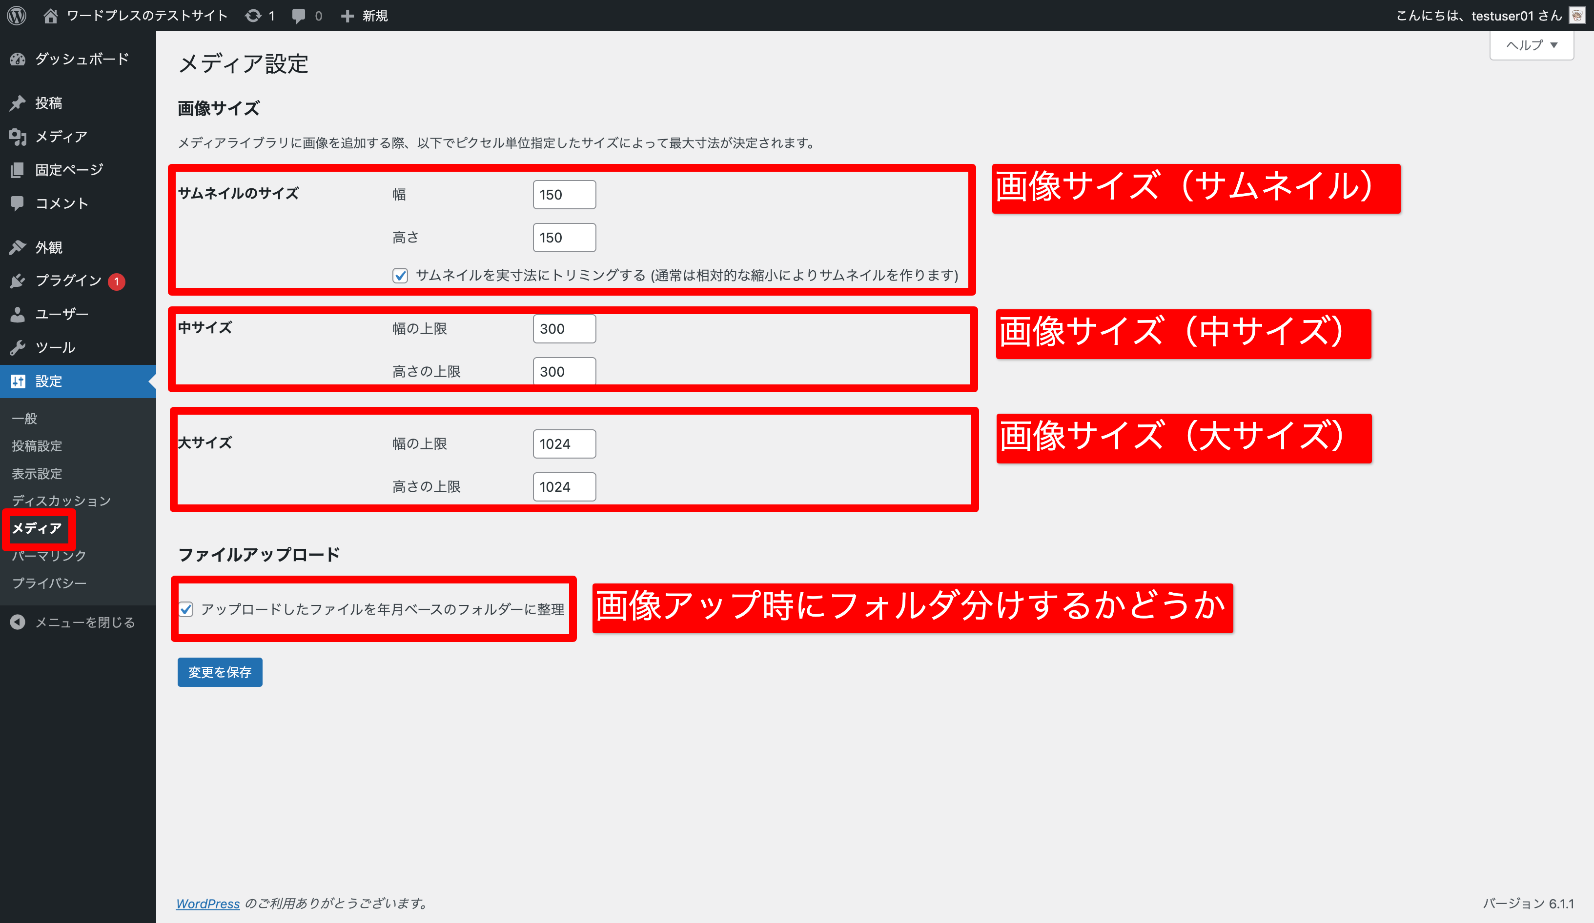Click 新規 in the admin bar

(x=375, y=16)
